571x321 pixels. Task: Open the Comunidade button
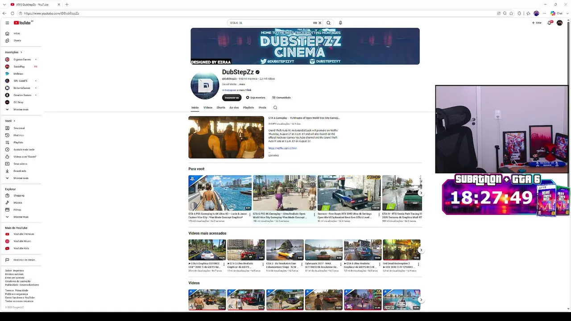(281, 98)
